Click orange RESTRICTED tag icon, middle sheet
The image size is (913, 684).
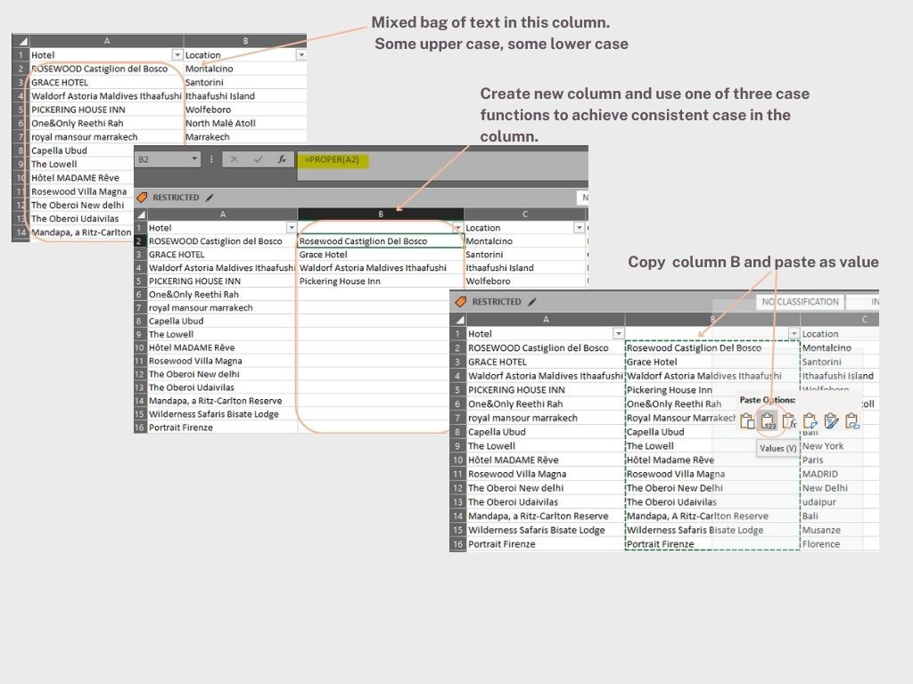142,198
